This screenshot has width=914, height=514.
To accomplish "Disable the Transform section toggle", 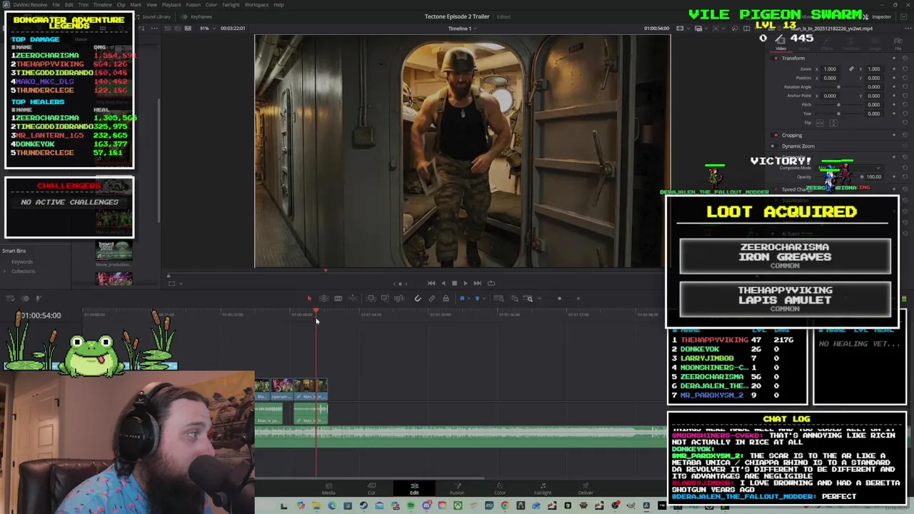I will coord(775,59).
